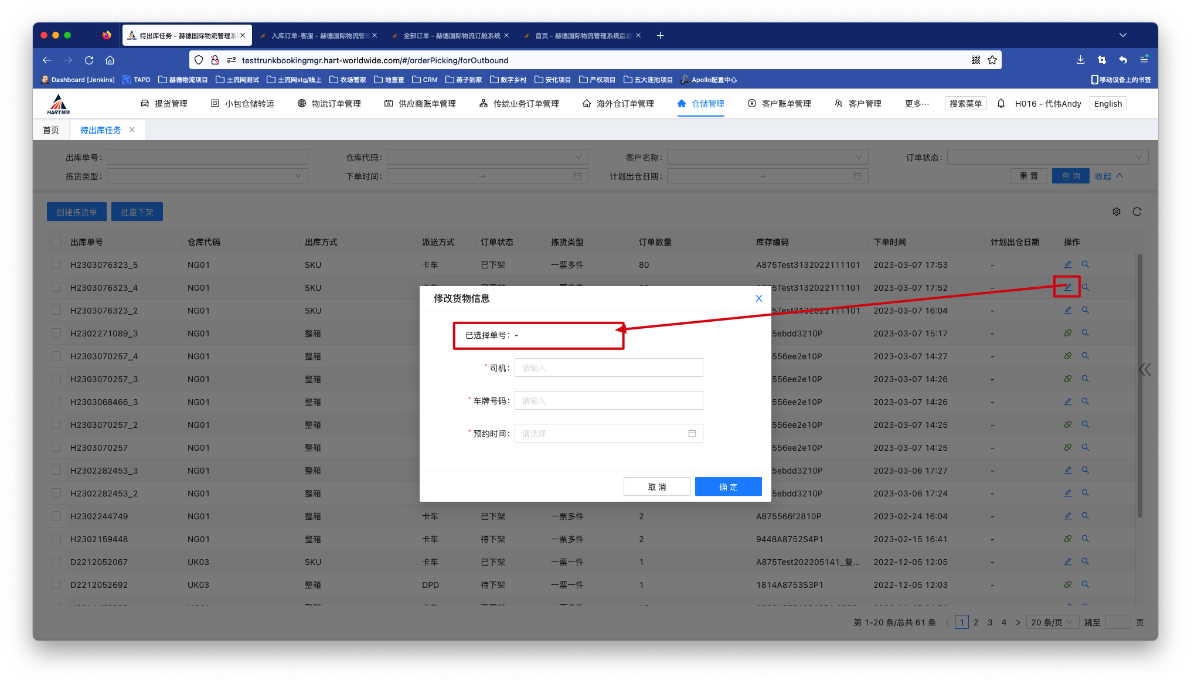This screenshot has width=1191, height=684.
Task: Click Firefox downloads arrow icon
Action: click(x=1080, y=60)
